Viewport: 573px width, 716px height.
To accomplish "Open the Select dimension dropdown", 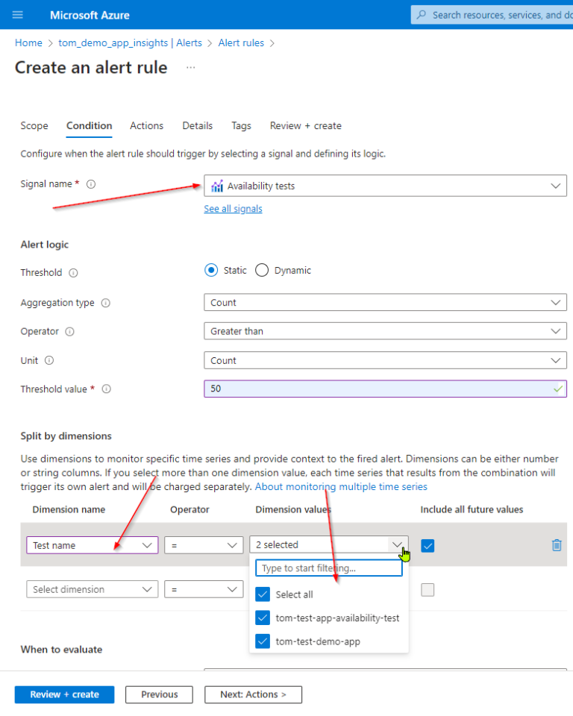I will point(93,589).
